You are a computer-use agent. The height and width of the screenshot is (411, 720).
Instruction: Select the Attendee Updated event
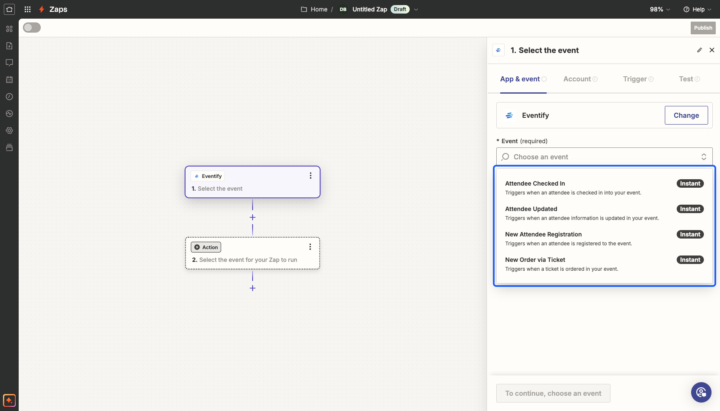pyautogui.click(x=605, y=213)
